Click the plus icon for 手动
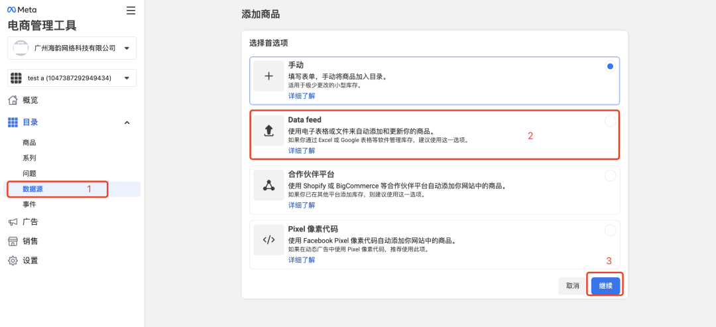The image size is (716, 327). click(x=269, y=76)
